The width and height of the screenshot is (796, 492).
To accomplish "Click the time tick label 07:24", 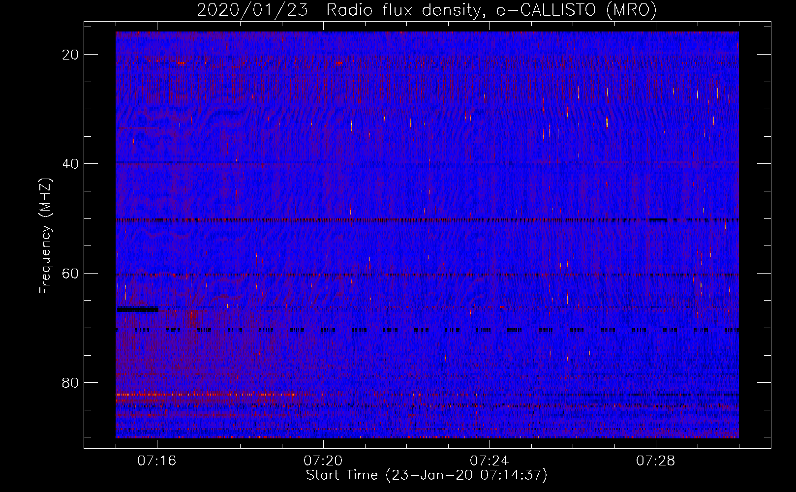I will (x=490, y=461).
